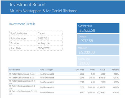Sort by the Fund Name column header
Screen dimensions: 125x98
[15, 70]
